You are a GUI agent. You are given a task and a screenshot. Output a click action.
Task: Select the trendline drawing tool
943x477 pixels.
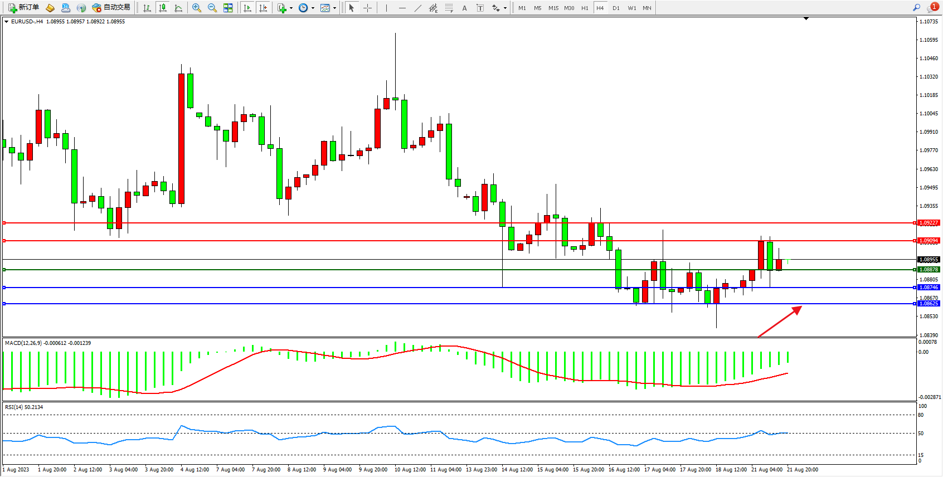click(417, 8)
